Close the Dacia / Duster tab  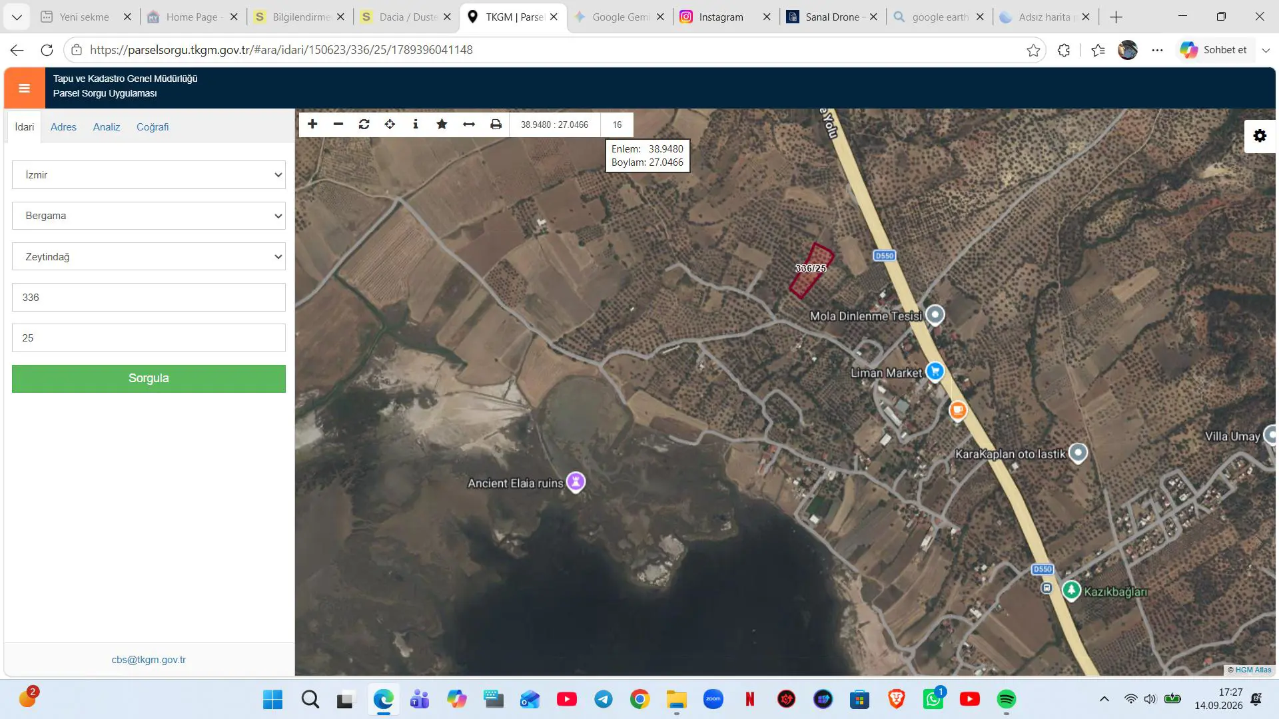click(x=447, y=17)
